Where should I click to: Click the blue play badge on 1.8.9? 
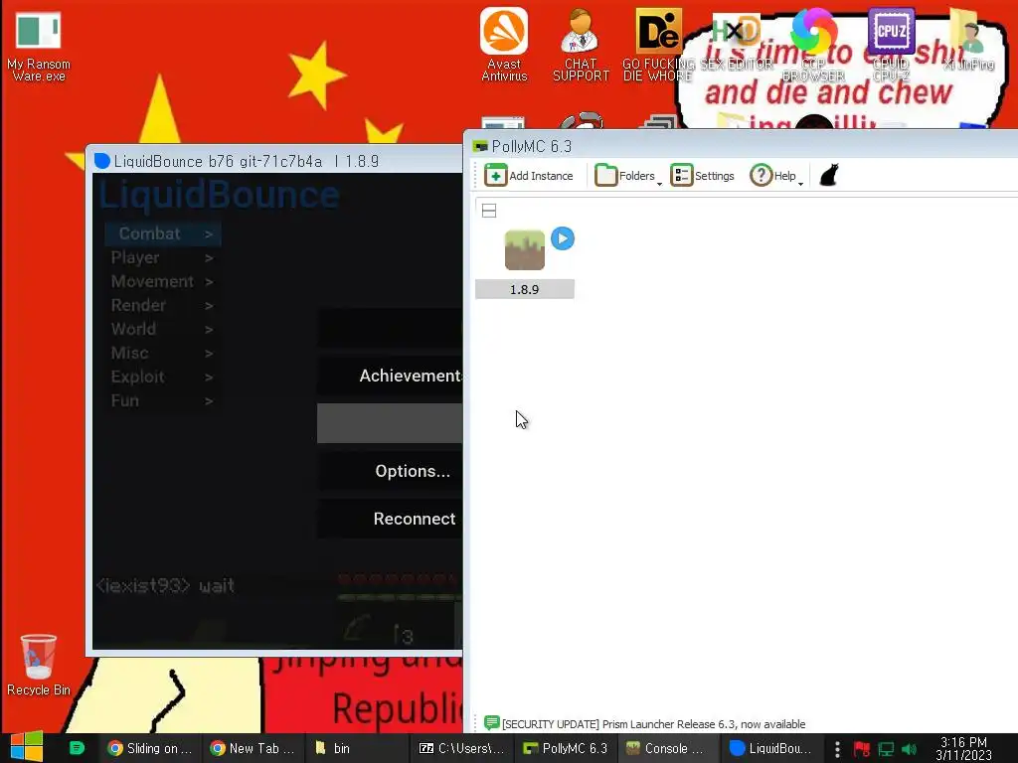point(563,238)
